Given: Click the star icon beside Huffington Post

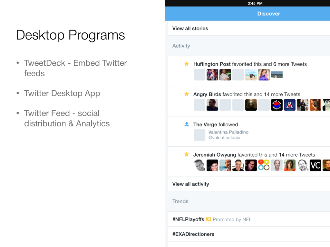Looking at the screenshot, I should click(x=186, y=64).
